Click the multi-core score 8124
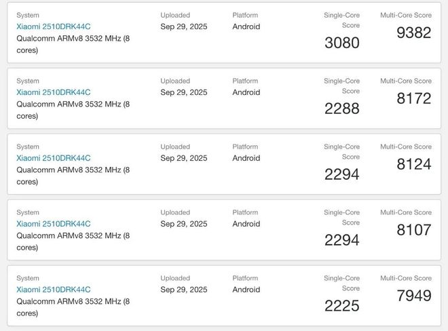This screenshot has height=331, width=448. (413, 164)
